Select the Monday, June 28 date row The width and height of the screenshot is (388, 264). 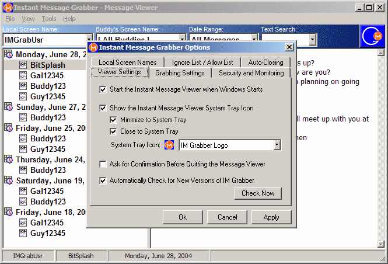coord(51,54)
